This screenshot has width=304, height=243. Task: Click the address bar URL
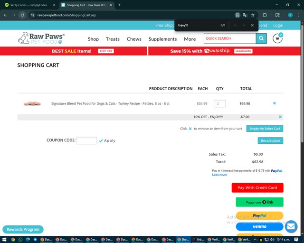tap(66, 15)
